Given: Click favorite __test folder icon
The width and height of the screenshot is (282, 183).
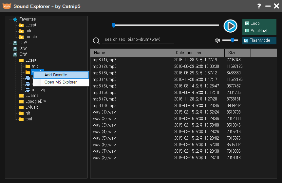Looking at the screenshot, I should (21, 25).
